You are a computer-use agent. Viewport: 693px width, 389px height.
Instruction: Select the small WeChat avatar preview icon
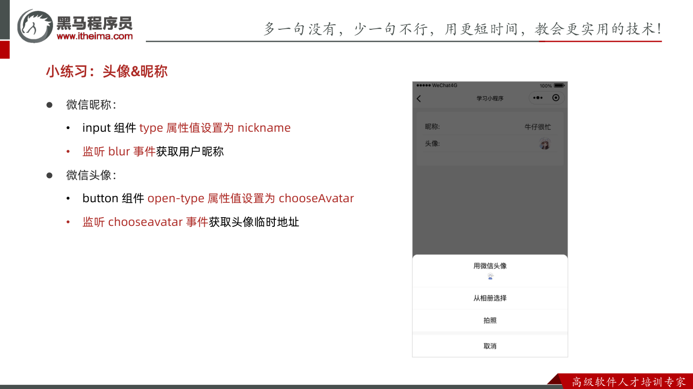(x=490, y=277)
